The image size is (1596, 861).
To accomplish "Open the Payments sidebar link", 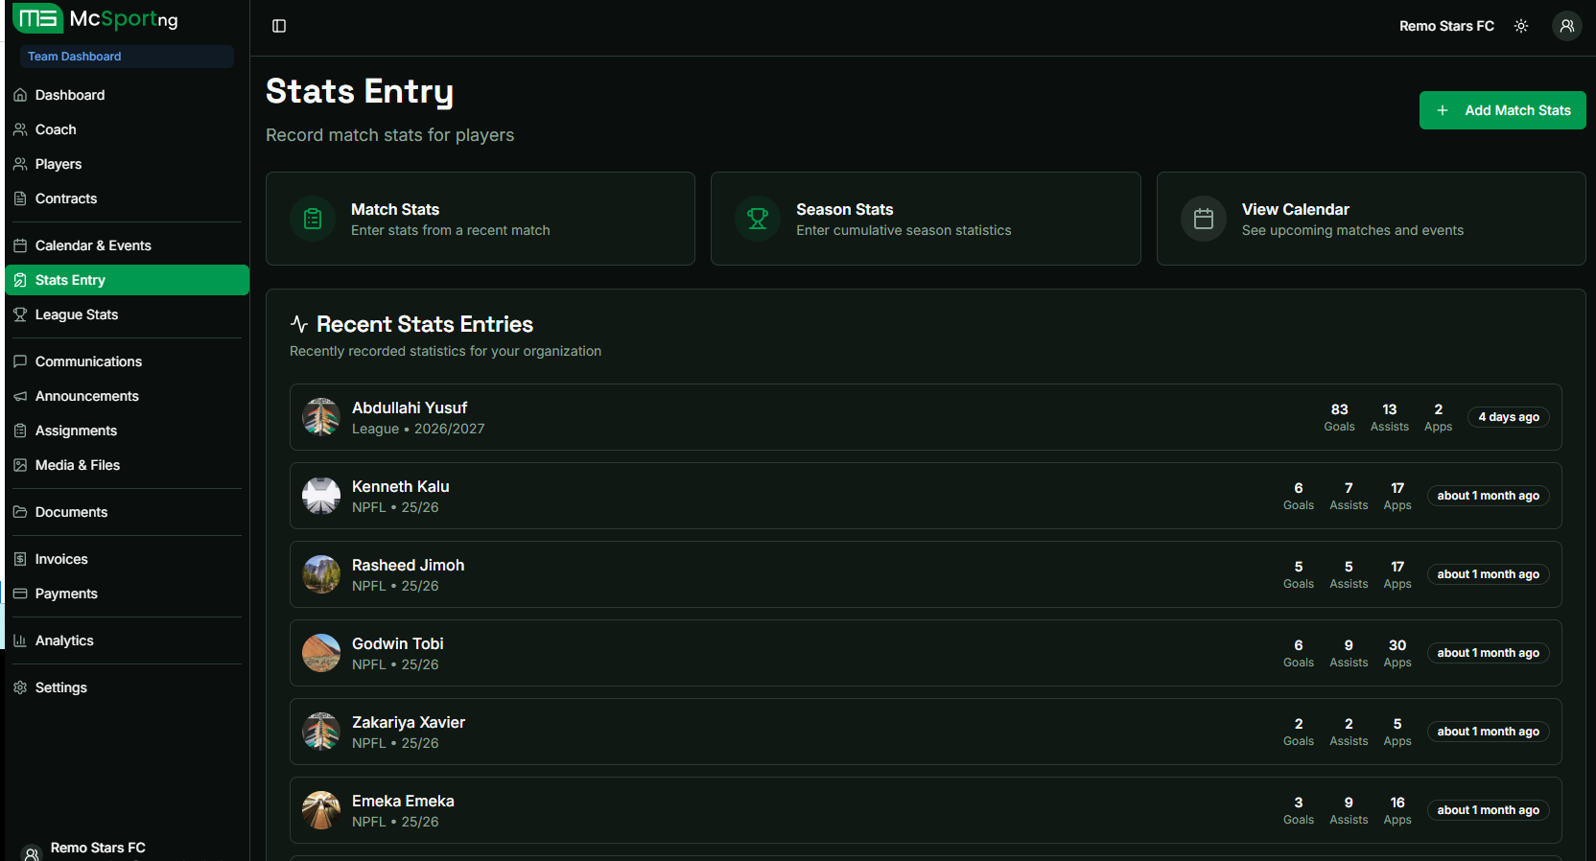I will click(x=66, y=593).
